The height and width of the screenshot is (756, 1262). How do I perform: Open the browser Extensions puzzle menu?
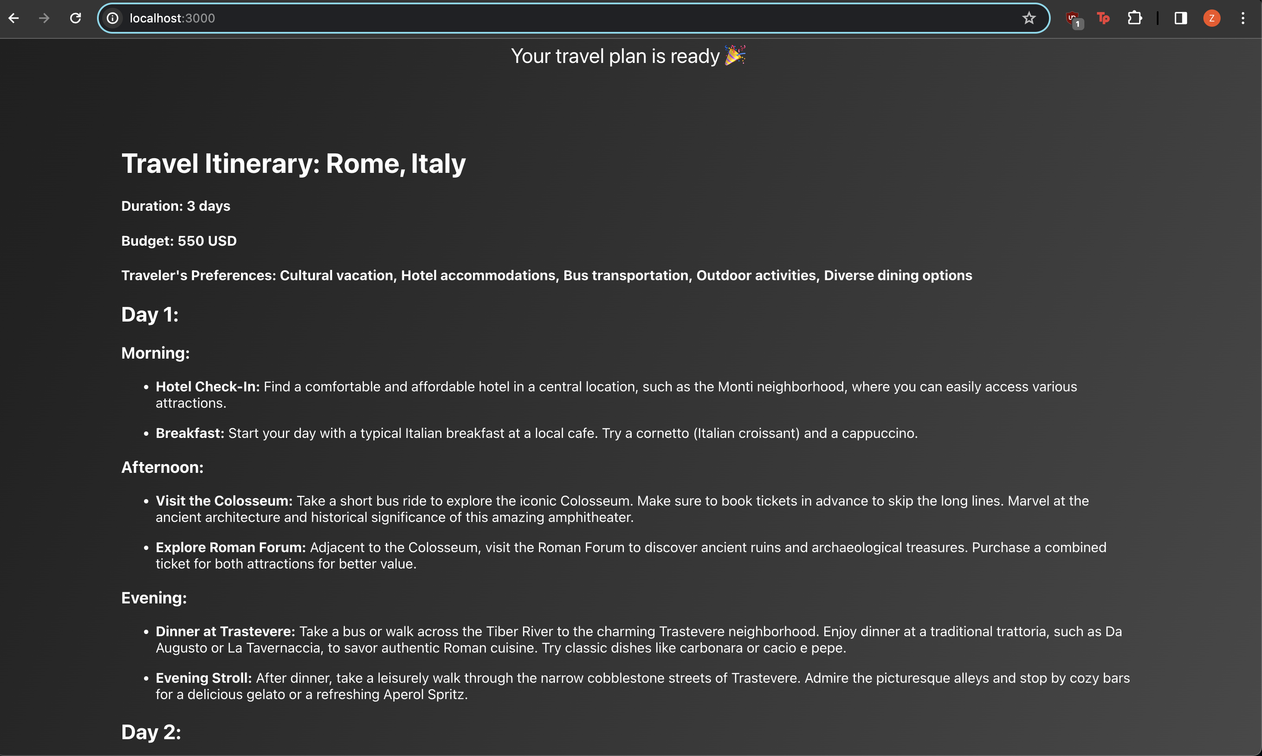1135,18
